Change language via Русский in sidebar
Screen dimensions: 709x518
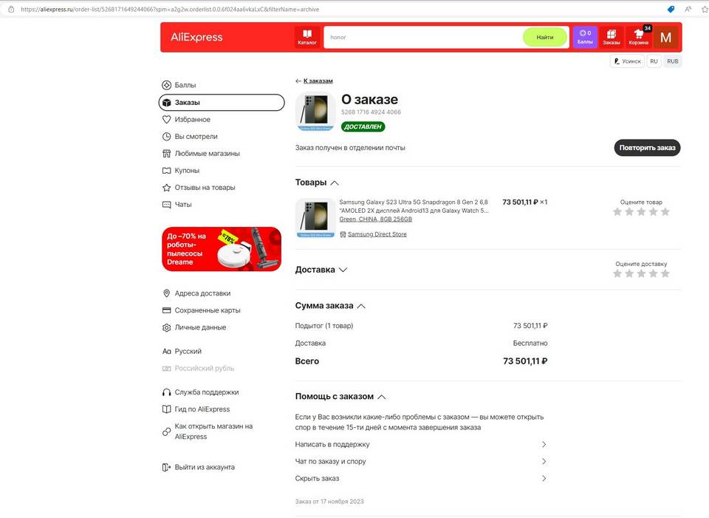pyautogui.click(x=188, y=352)
